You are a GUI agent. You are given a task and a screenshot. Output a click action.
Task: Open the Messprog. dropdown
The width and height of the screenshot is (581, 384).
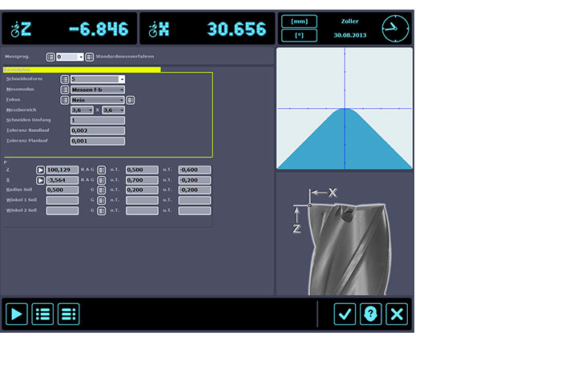(70, 57)
